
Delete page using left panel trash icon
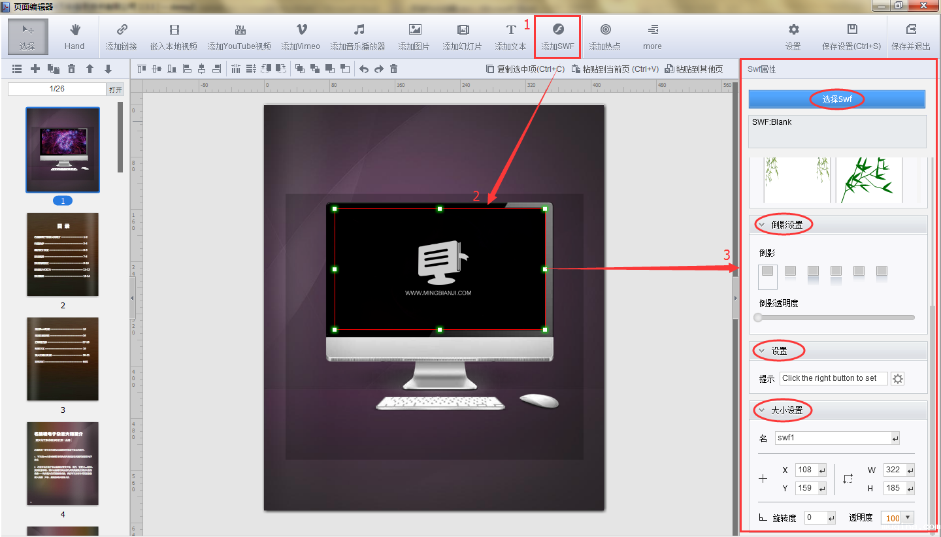72,69
